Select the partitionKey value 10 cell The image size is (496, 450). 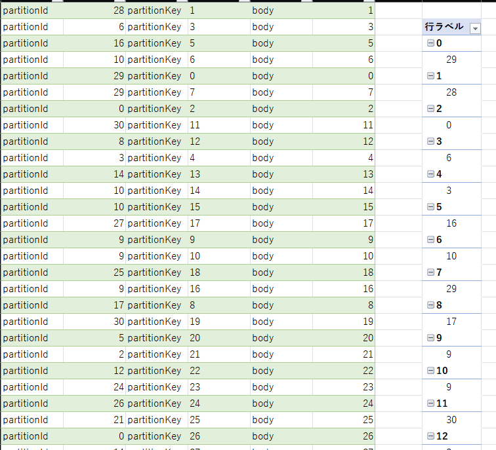(x=219, y=256)
